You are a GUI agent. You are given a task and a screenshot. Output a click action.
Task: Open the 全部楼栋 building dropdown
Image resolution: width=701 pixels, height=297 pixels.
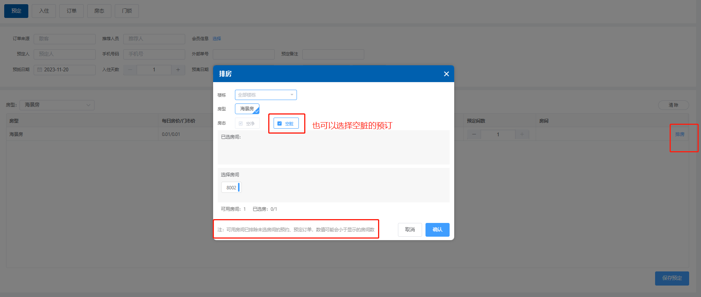click(266, 95)
